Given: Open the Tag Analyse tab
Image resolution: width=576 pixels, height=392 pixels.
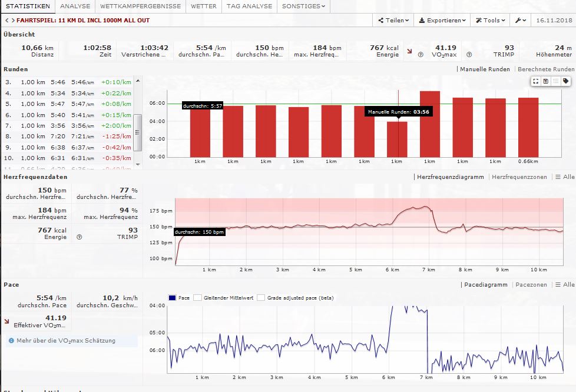Looking at the screenshot, I should coord(250,6).
